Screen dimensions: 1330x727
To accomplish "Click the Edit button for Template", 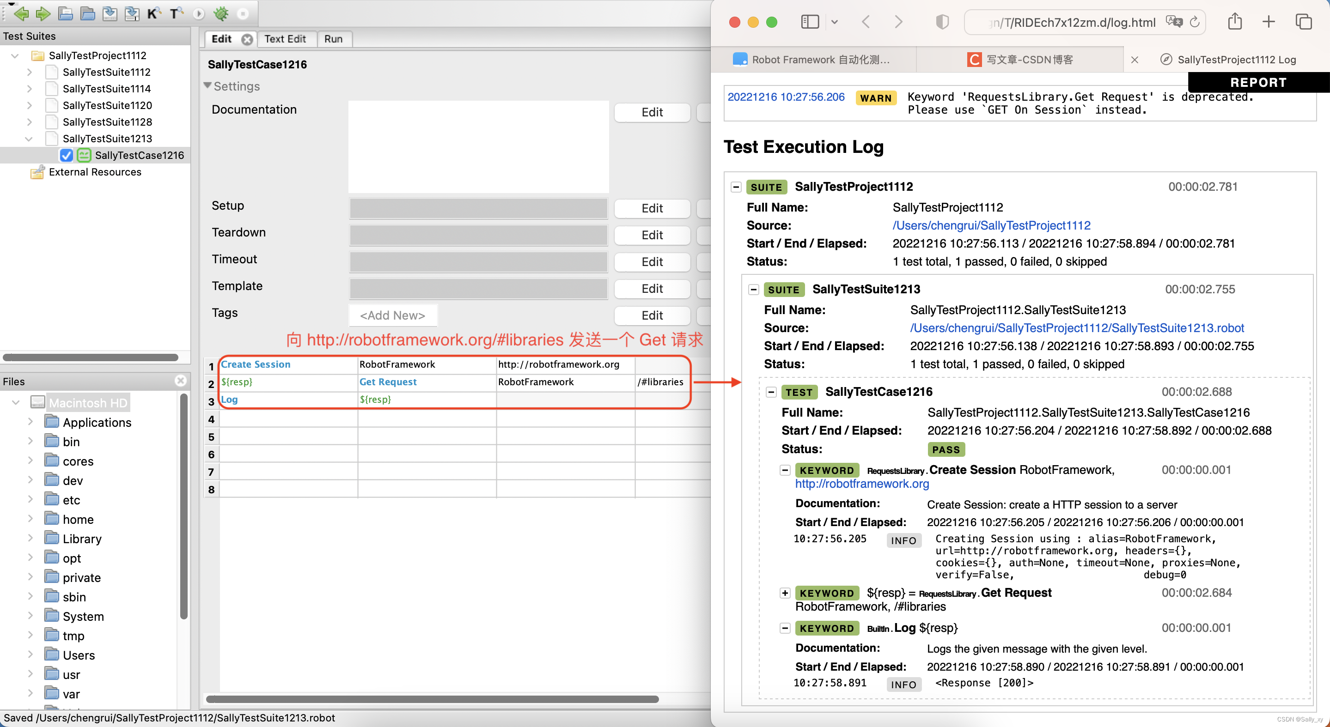I will 652,288.
